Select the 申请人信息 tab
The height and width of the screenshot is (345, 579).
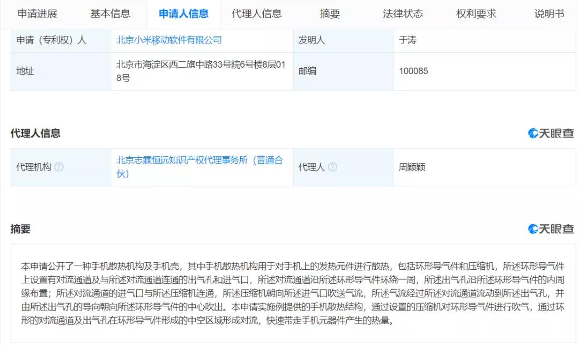coord(183,14)
